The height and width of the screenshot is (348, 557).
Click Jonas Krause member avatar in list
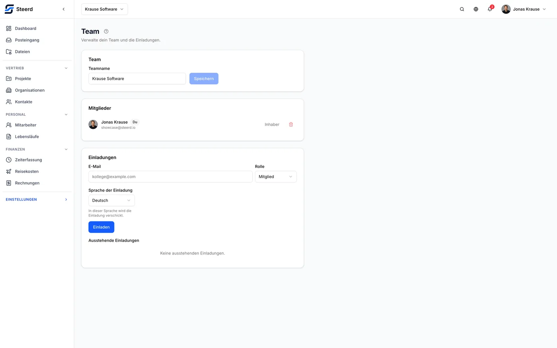tap(93, 124)
